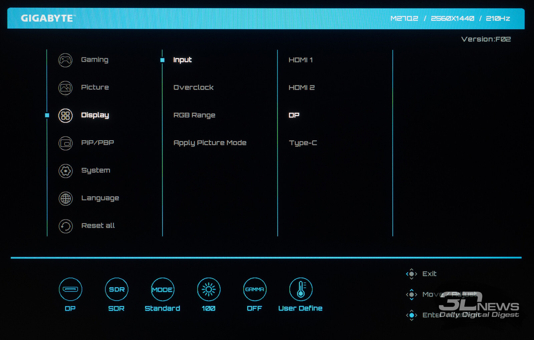The image size is (534, 340).
Task: Click the brightness sun icon showing 100
Action: (x=209, y=289)
